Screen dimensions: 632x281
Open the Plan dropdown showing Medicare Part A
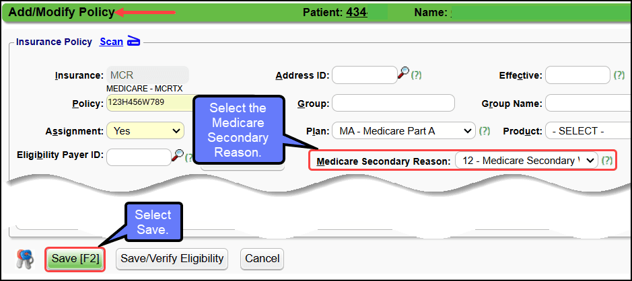406,130
